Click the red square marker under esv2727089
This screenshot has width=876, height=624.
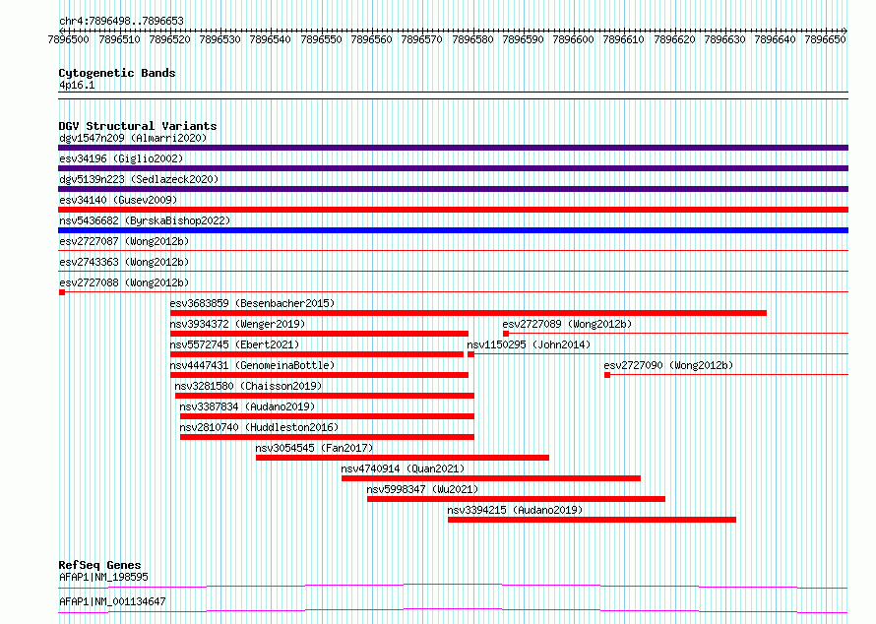tap(506, 334)
